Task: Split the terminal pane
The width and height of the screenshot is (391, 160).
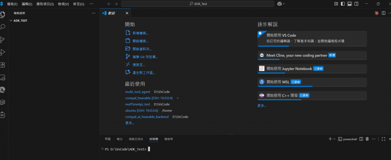Action: coord(361,139)
